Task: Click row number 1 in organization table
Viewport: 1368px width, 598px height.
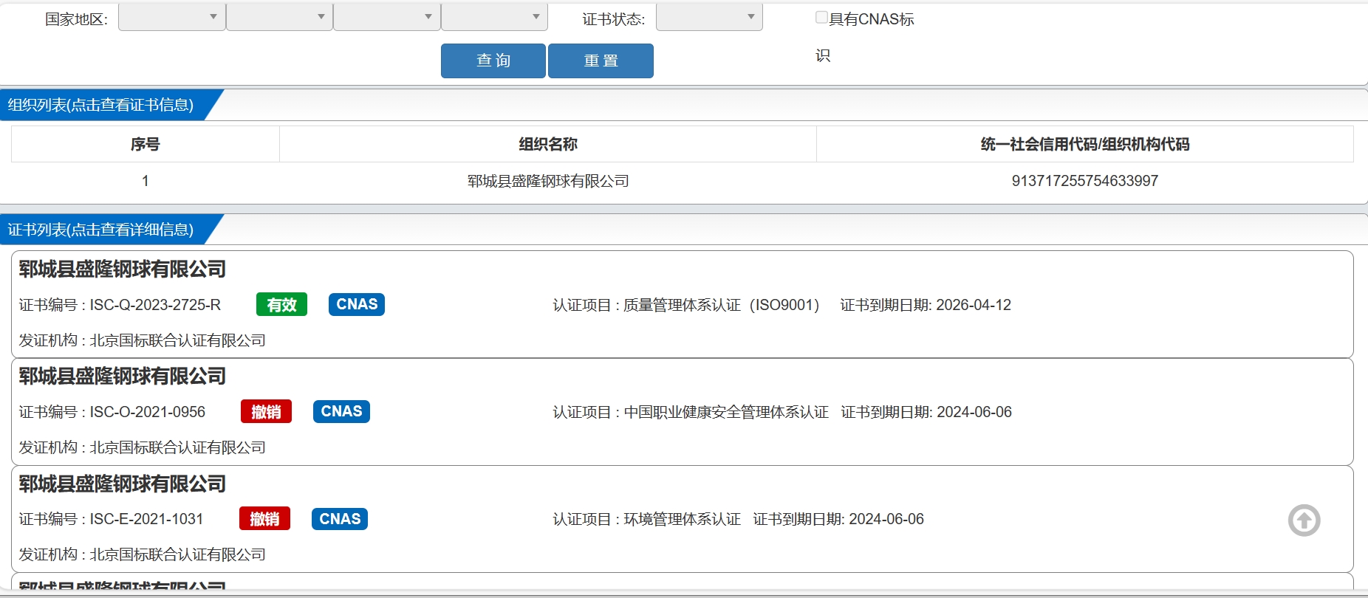Action: point(146,181)
